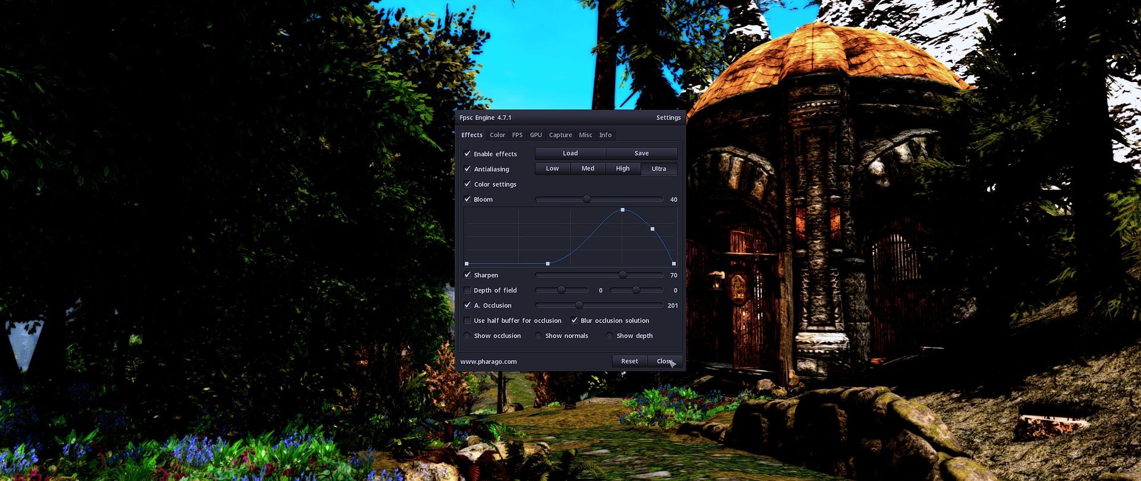This screenshot has width=1141, height=481.
Task: Select the GPU tab
Action: (x=535, y=135)
